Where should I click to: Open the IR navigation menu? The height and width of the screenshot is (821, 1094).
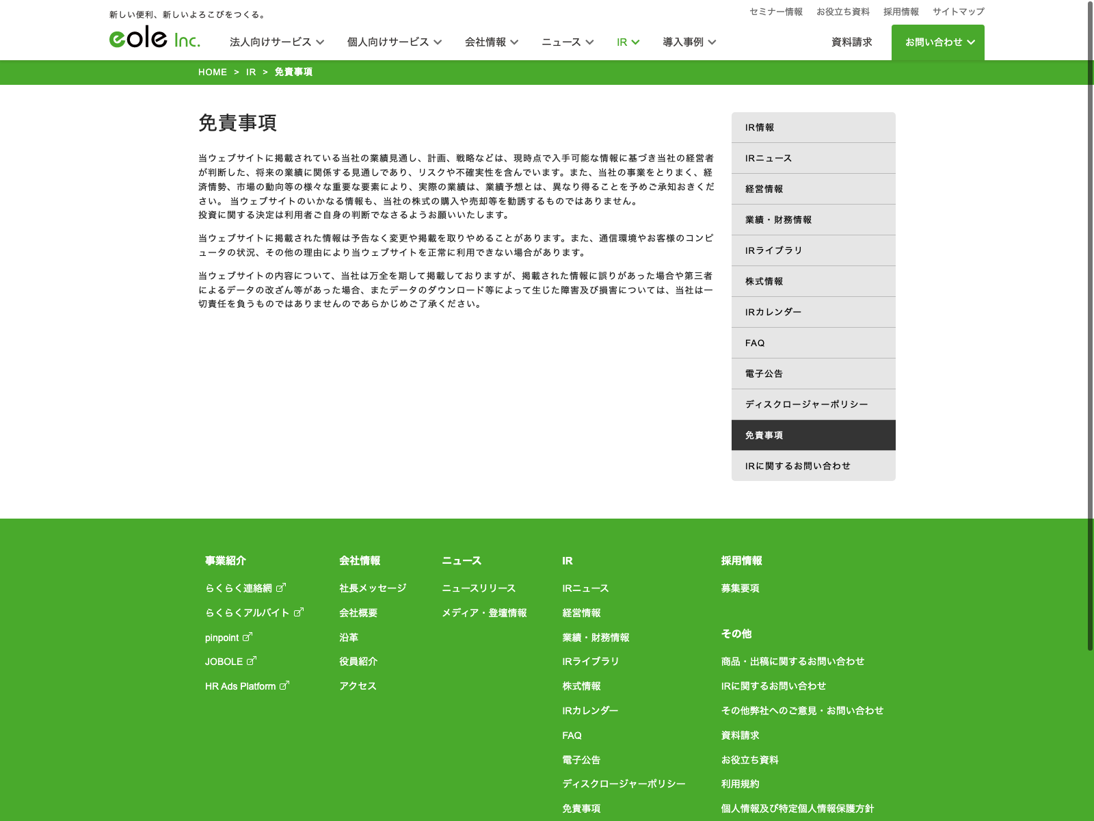(x=628, y=42)
